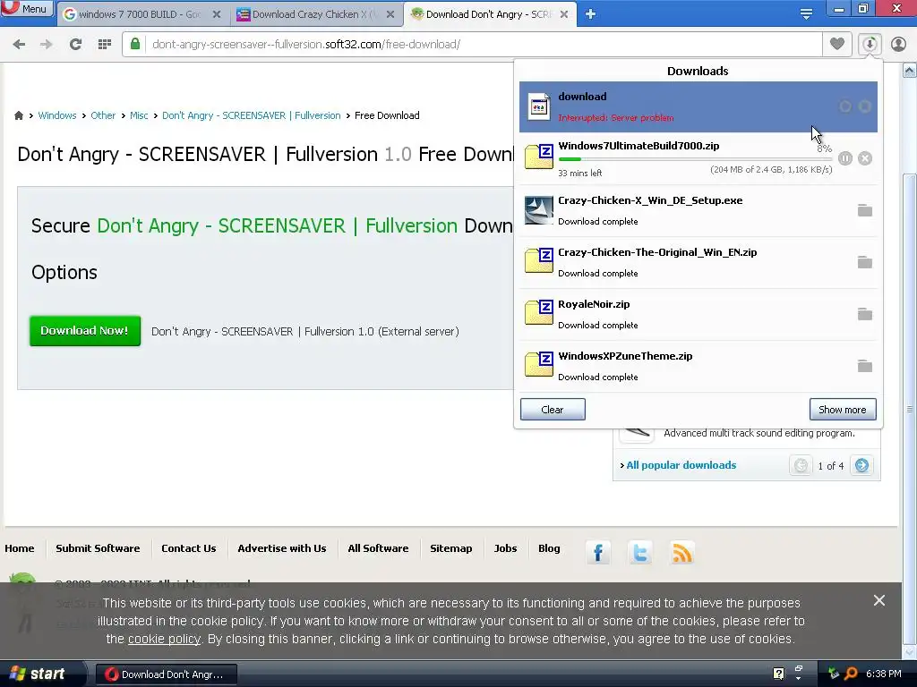Open the Facebook icon in footer

click(597, 553)
